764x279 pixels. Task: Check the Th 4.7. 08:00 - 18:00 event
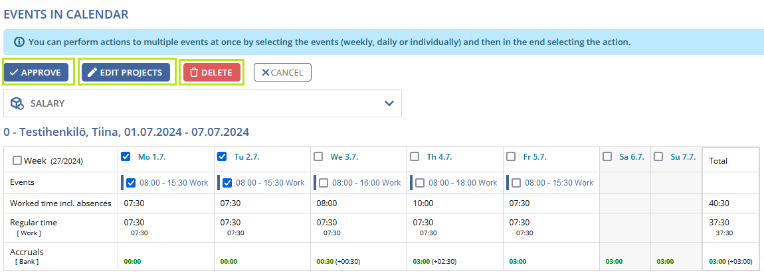(420, 183)
